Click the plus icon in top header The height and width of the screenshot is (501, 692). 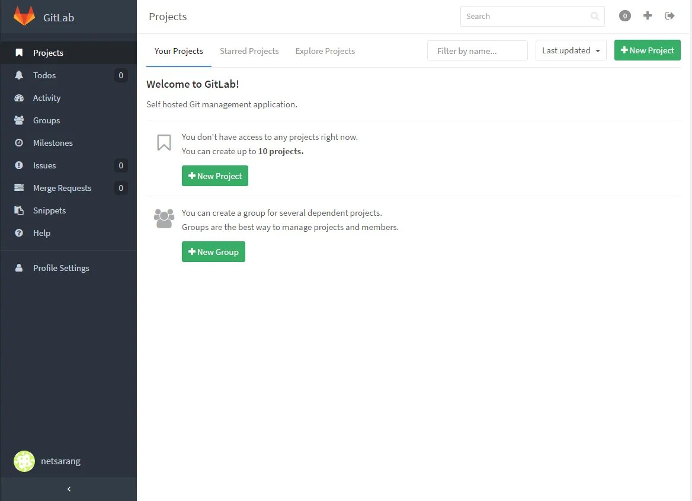point(648,16)
